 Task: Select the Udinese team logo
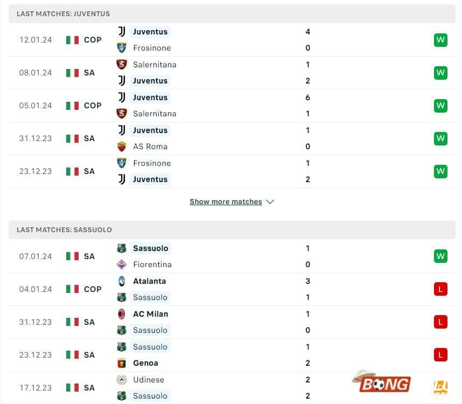pos(121,380)
